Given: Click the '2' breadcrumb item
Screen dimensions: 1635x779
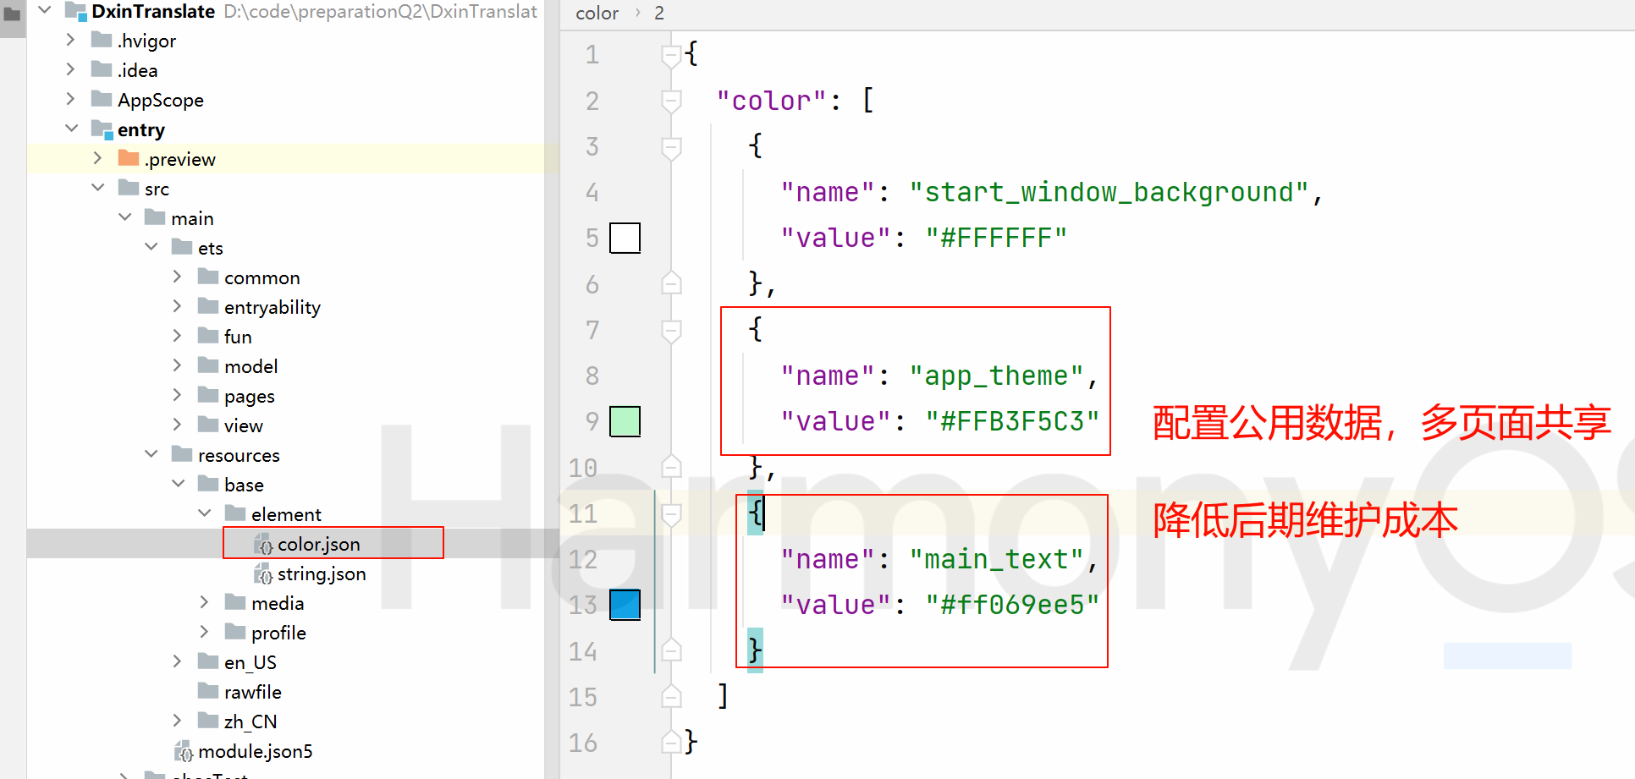Looking at the screenshot, I should point(659,14).
